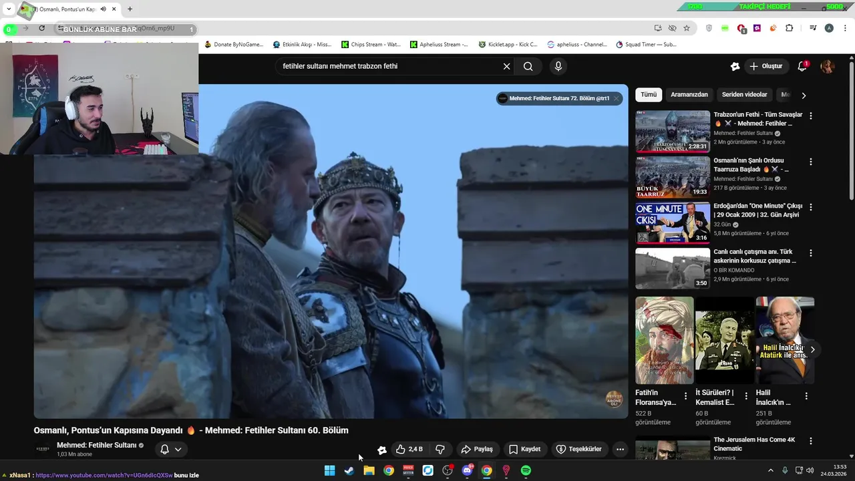Open Squad Timer bookmark
855x481 pixels.
[x=646, y=45]
